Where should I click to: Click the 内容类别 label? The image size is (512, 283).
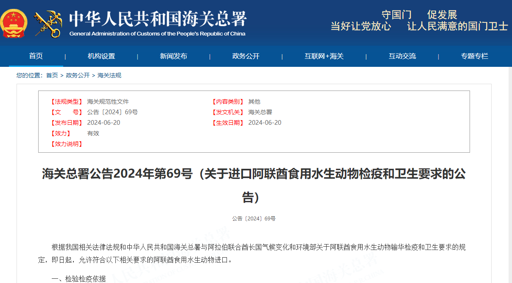tap(228, 102)
